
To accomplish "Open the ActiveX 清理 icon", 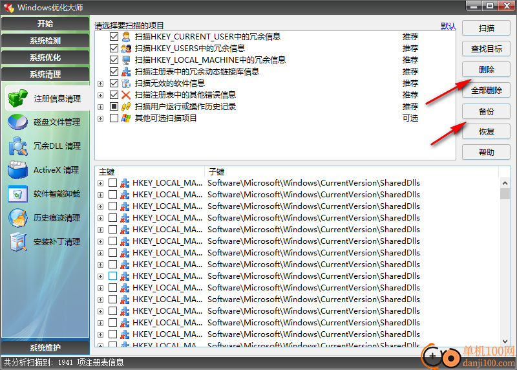I will tap(18, 169).
